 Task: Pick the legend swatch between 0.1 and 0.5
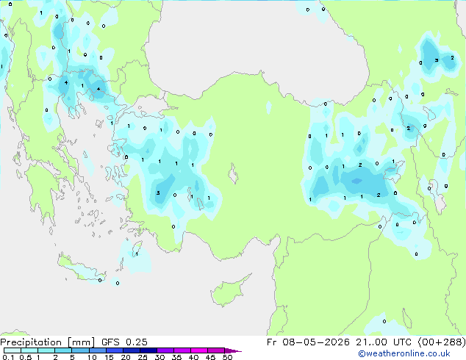12,350
